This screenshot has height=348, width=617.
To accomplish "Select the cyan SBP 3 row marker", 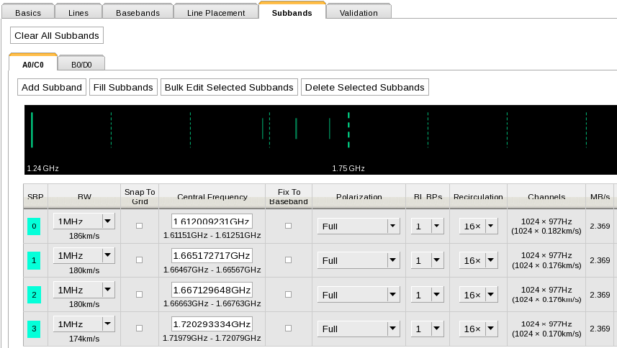I will tap(34, 329).
